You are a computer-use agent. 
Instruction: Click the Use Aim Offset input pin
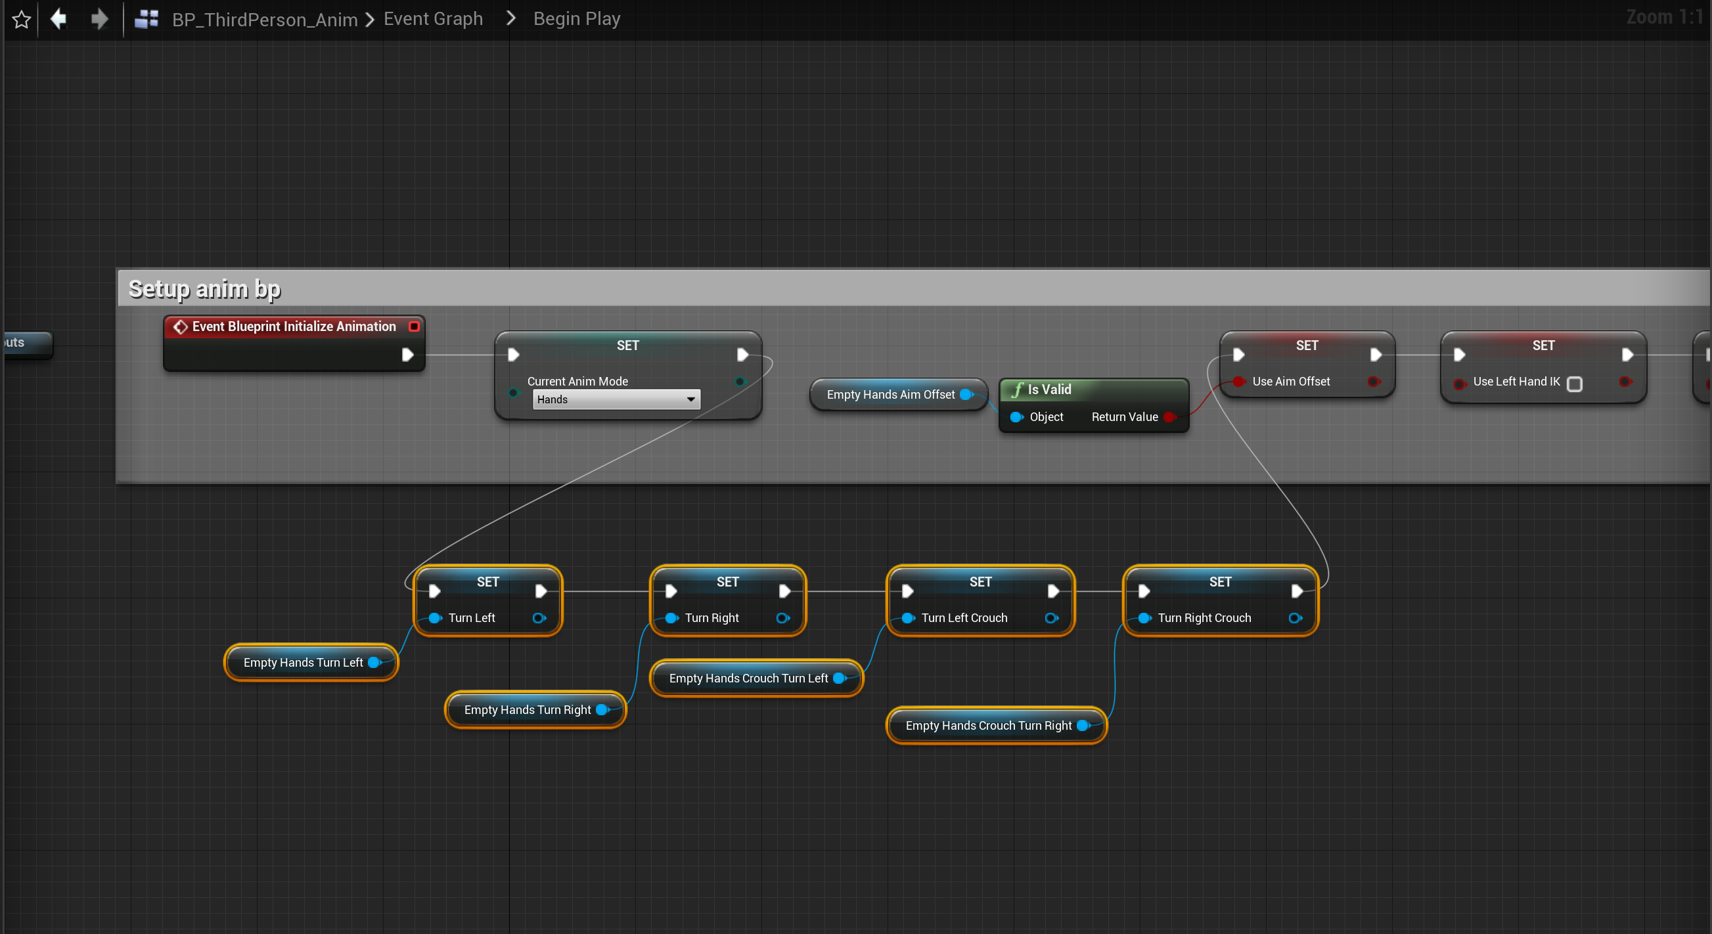[1238, 382]
